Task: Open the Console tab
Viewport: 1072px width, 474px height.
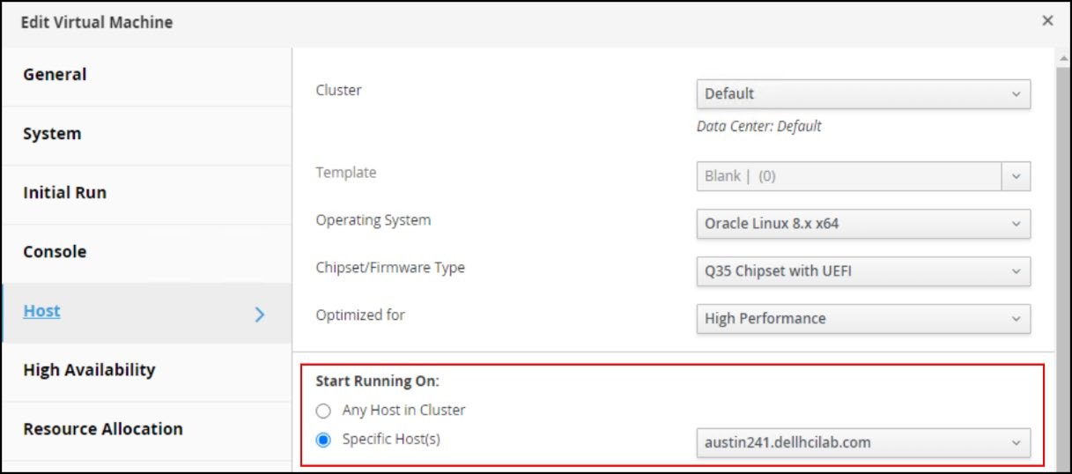Action: [55, 252]
